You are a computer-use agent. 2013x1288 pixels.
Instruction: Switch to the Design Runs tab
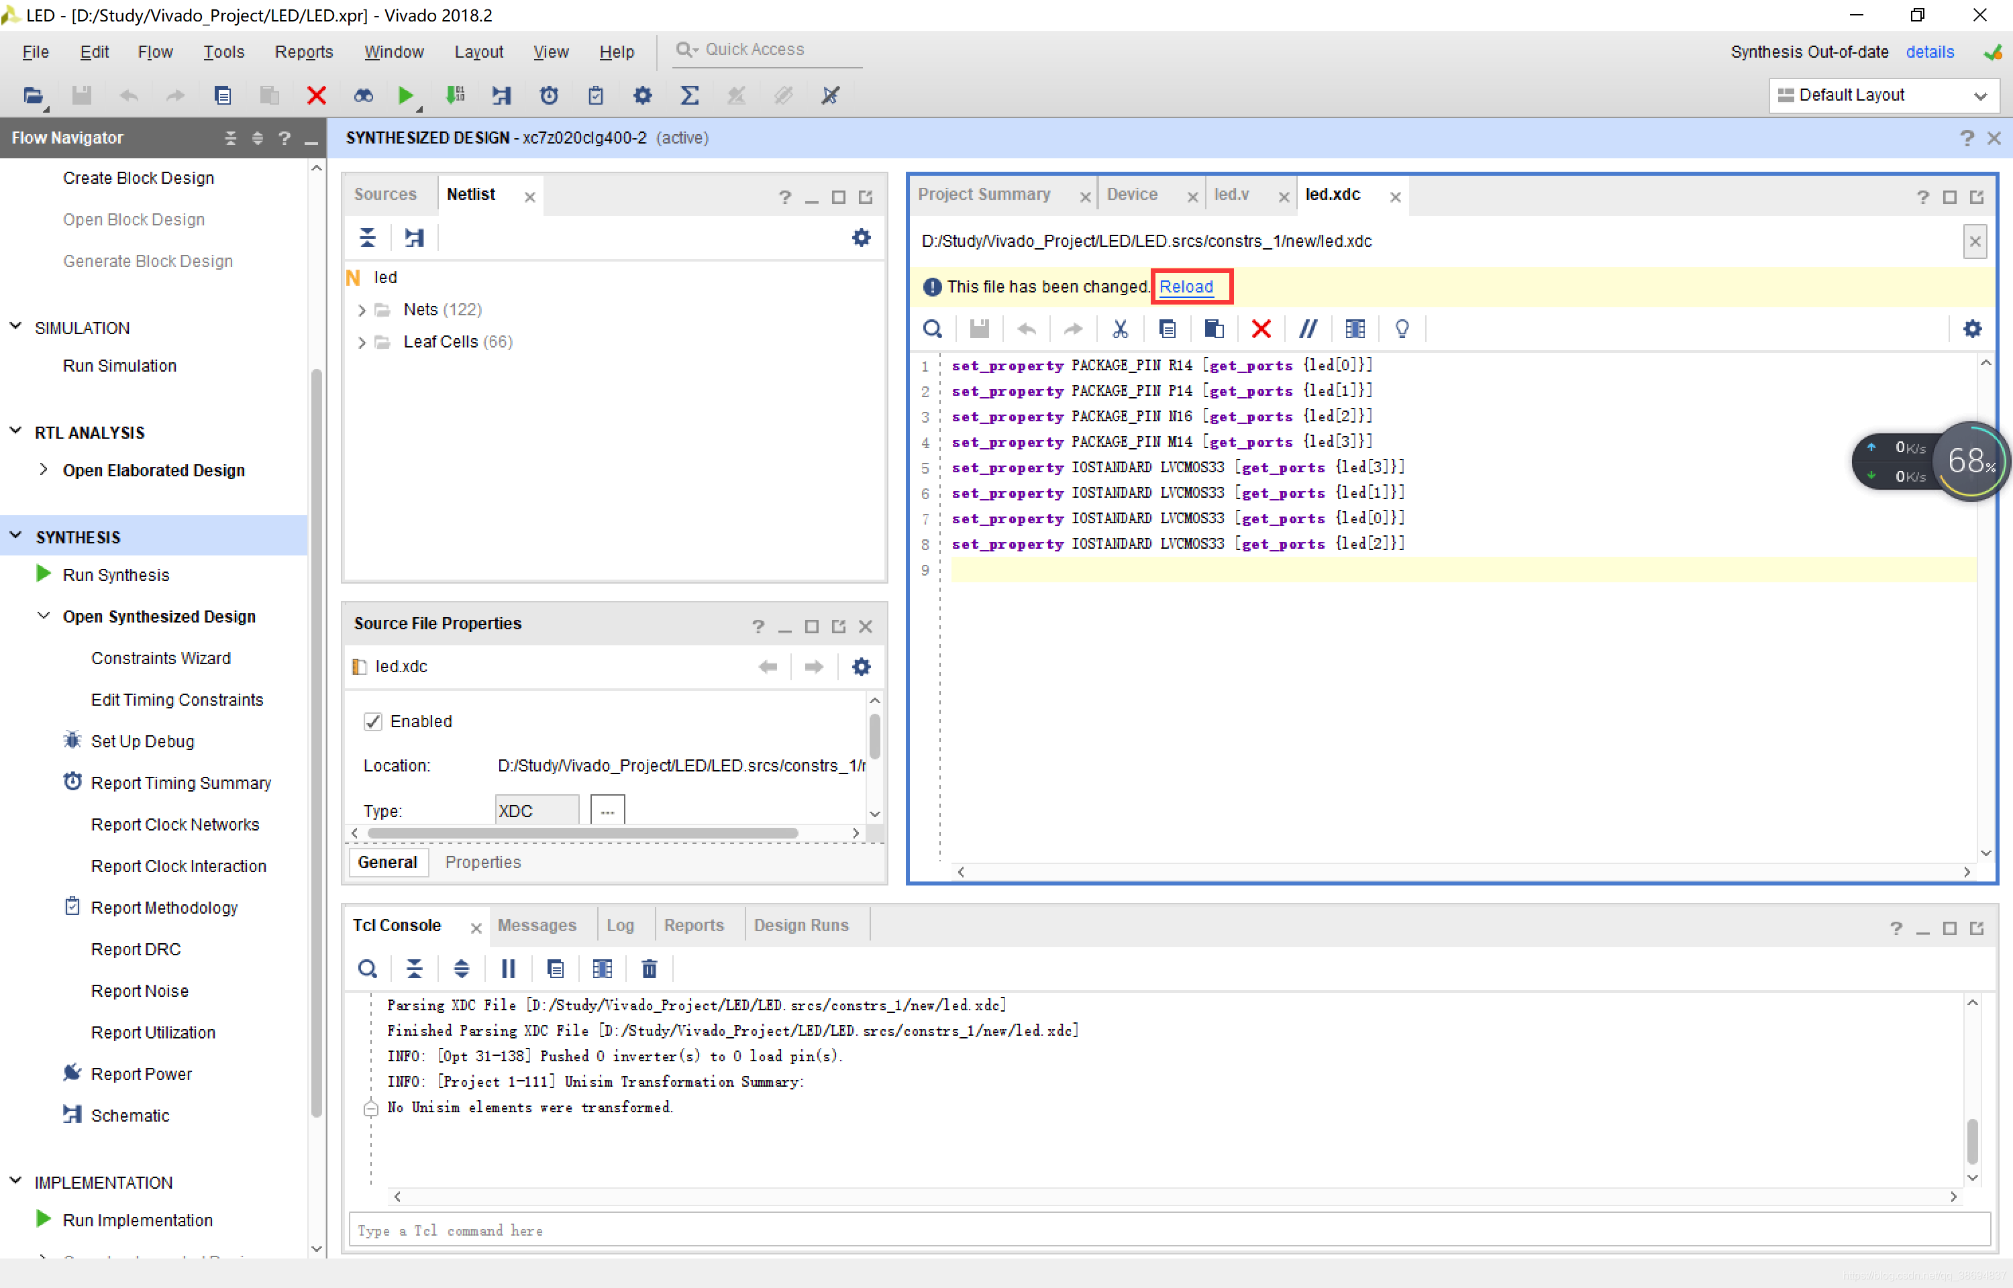pyautogui.click(x=801, y=925)
